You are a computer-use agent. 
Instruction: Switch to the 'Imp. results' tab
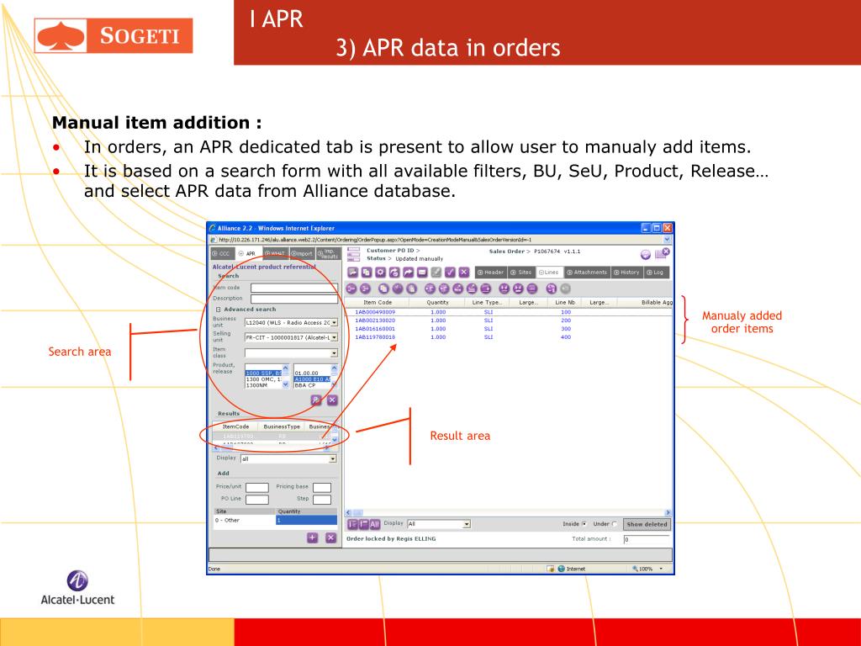coord(329,253)
